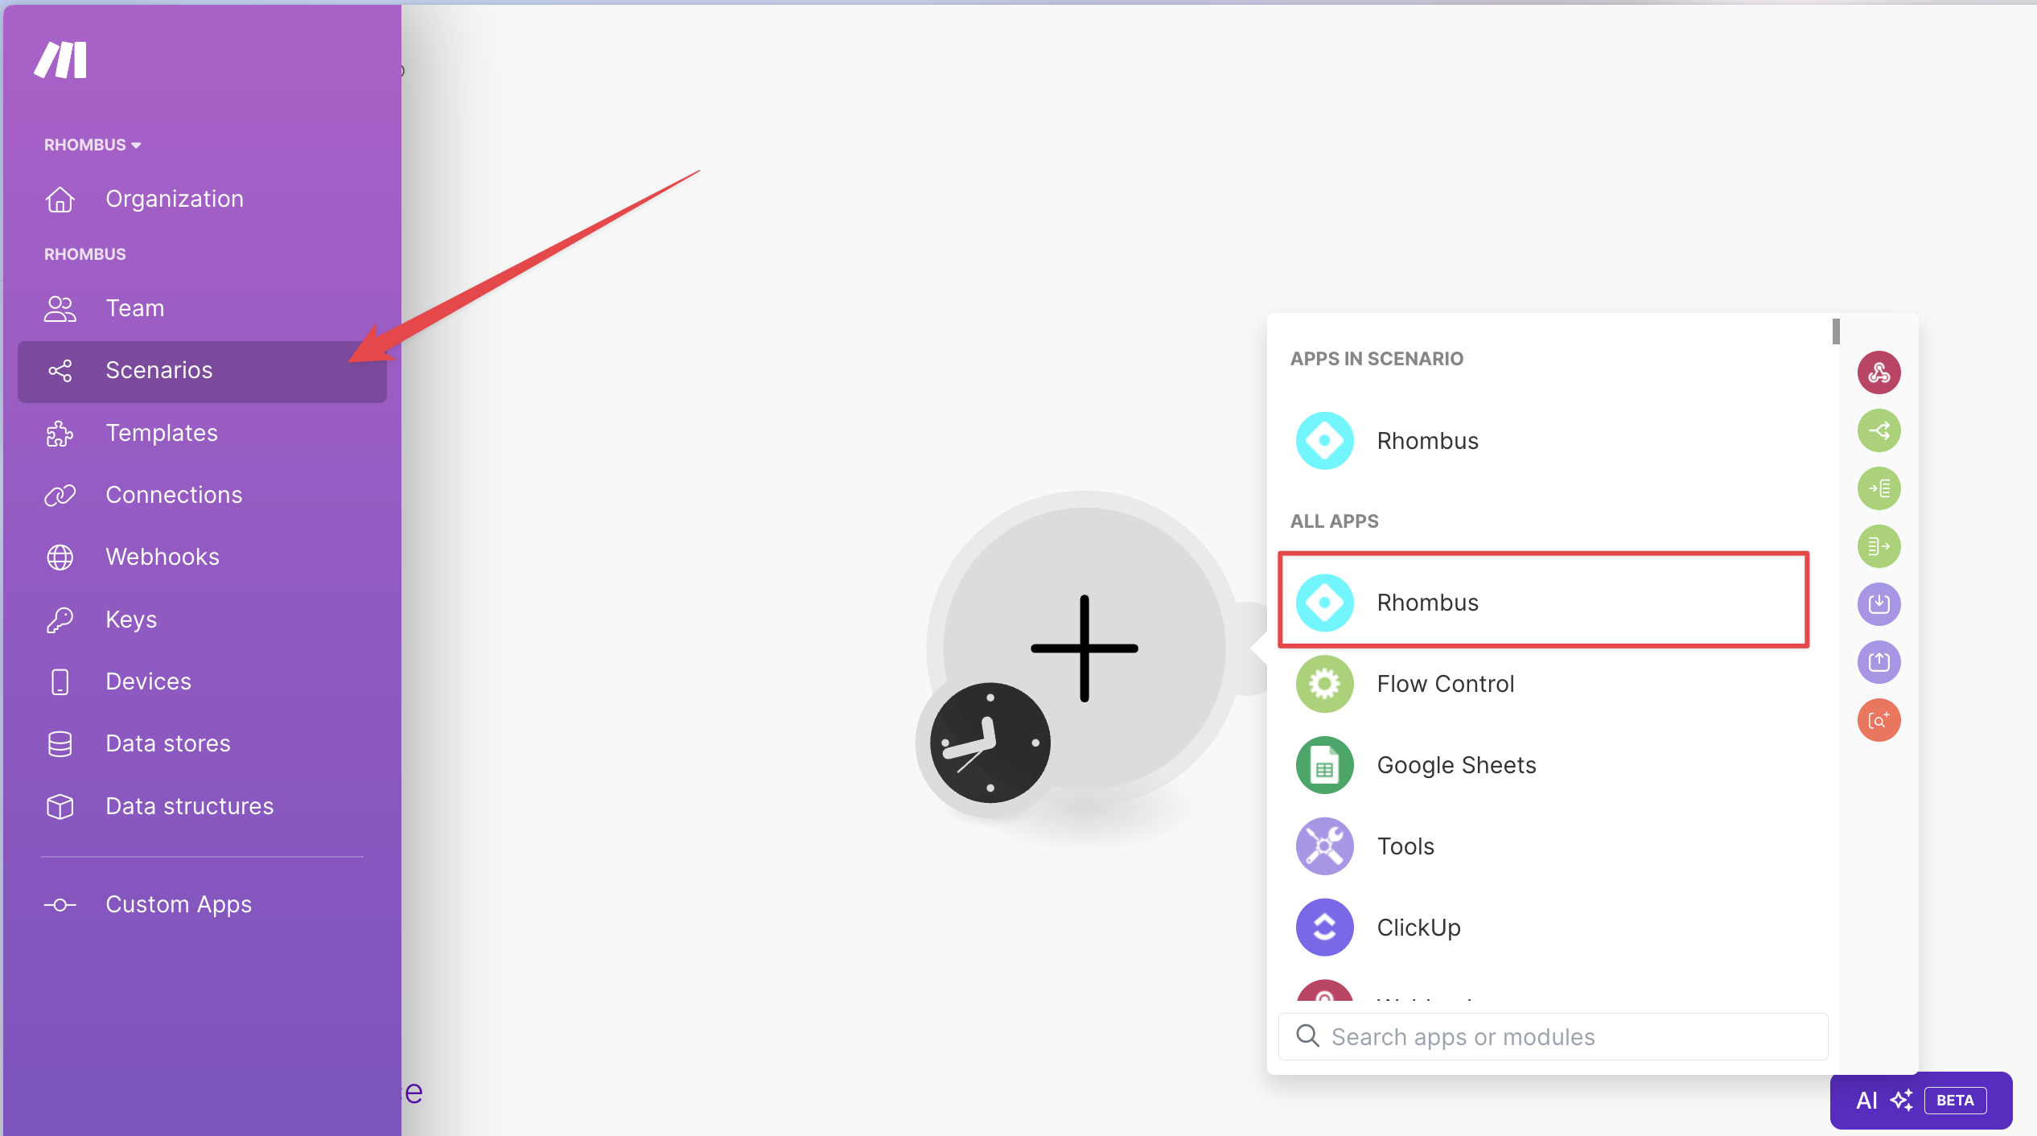Open the clock schedule settings
Image resolution: width=2037 pixels, height=1136 pixels.
[990, 743]
